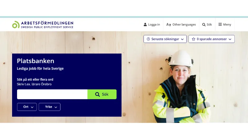Click the Arbetsförmedlingen wordmark text
Screen dimensions: 248x139
pos(47,23)
